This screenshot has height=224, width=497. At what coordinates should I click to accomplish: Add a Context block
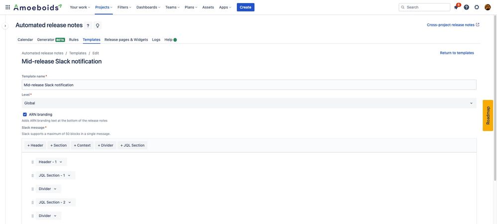(x=82, y=145)
